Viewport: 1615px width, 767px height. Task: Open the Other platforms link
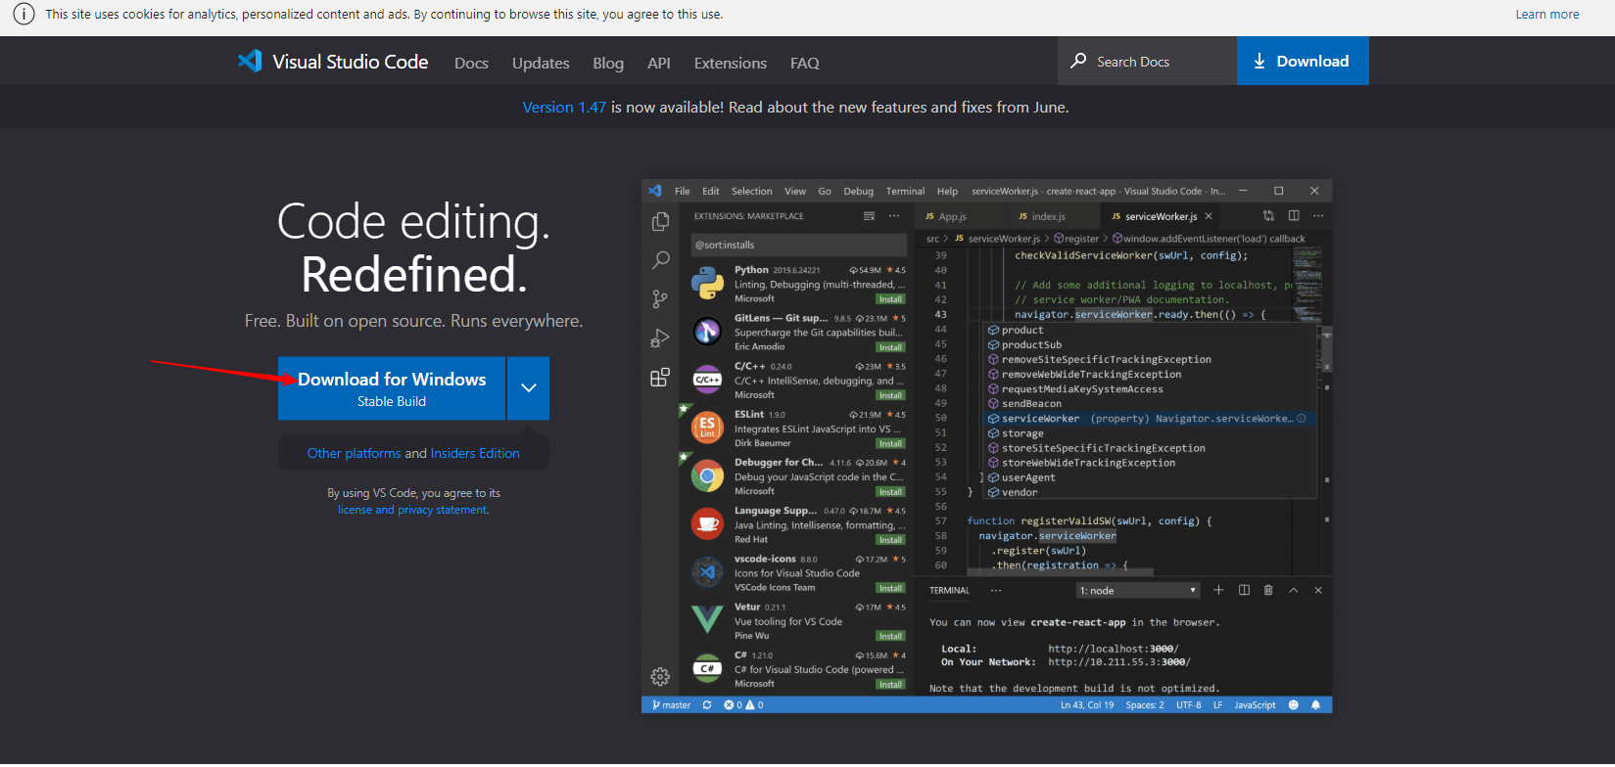pyautogui.click(x=354, y=453)
